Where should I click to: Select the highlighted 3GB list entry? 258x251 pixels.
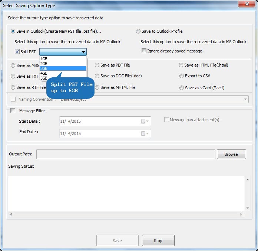(x=44, y=68)
